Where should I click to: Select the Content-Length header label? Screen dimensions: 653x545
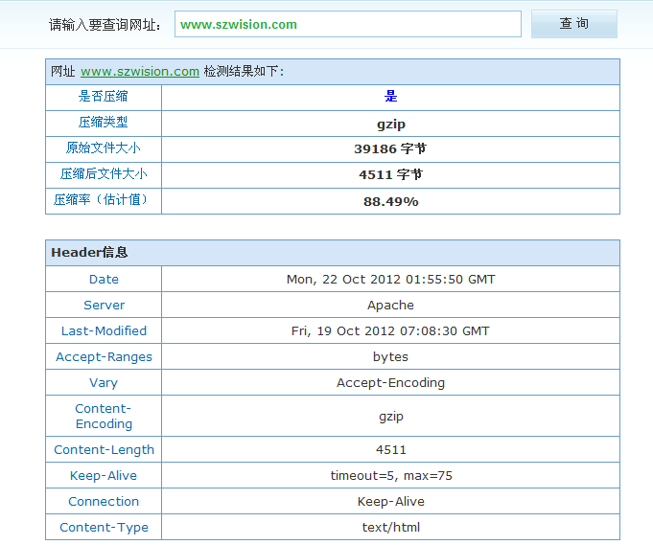[x=104, y=450]
